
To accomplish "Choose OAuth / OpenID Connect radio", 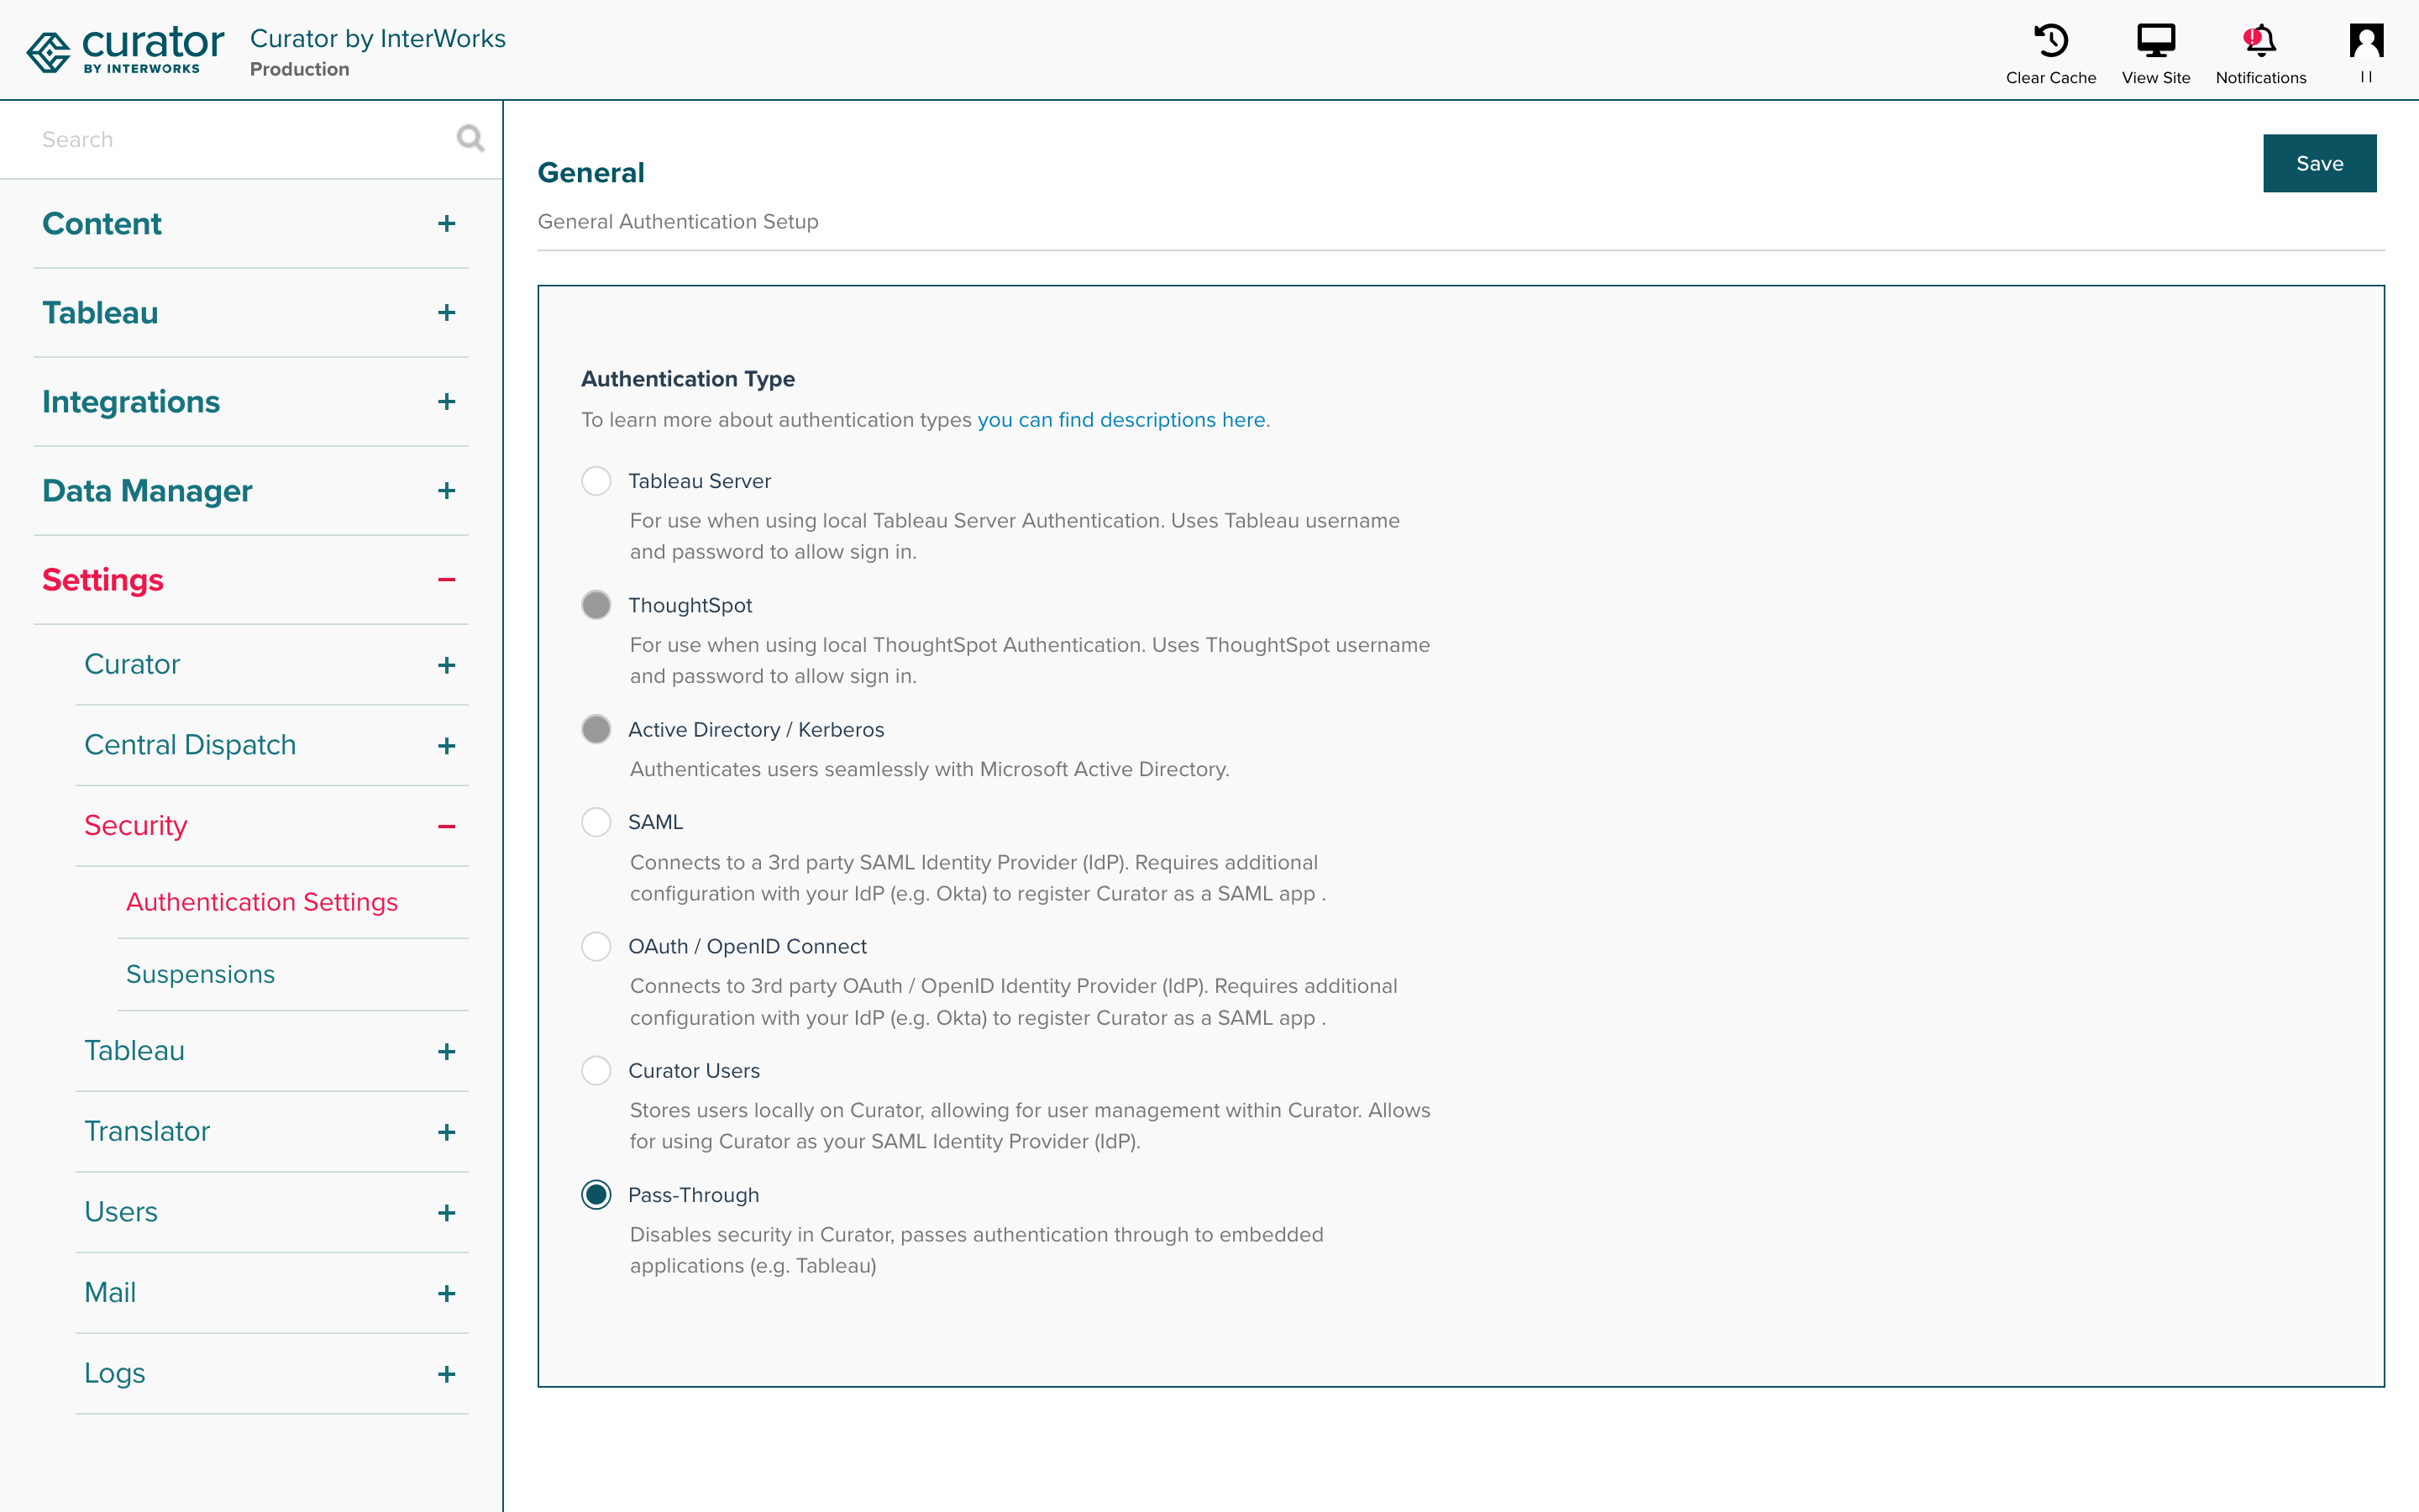I will 596,946.
